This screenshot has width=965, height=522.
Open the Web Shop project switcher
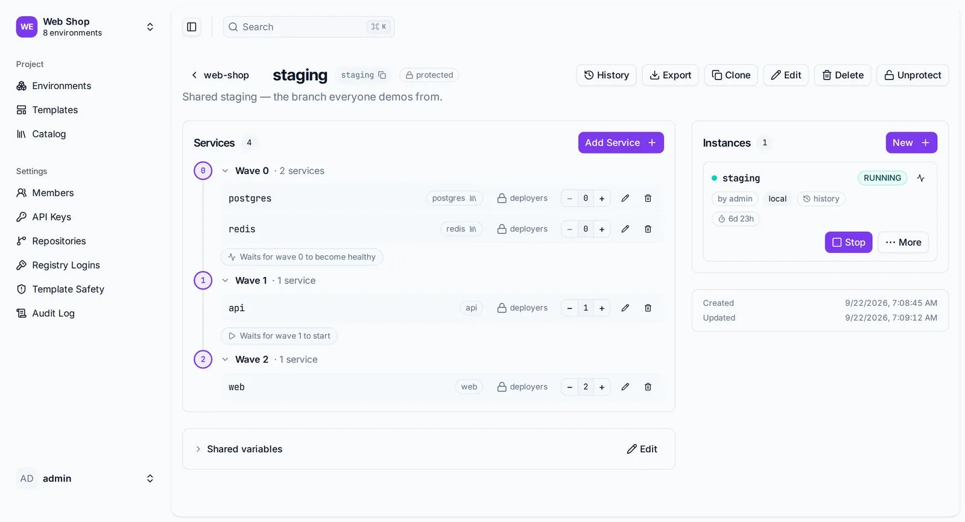85,27
